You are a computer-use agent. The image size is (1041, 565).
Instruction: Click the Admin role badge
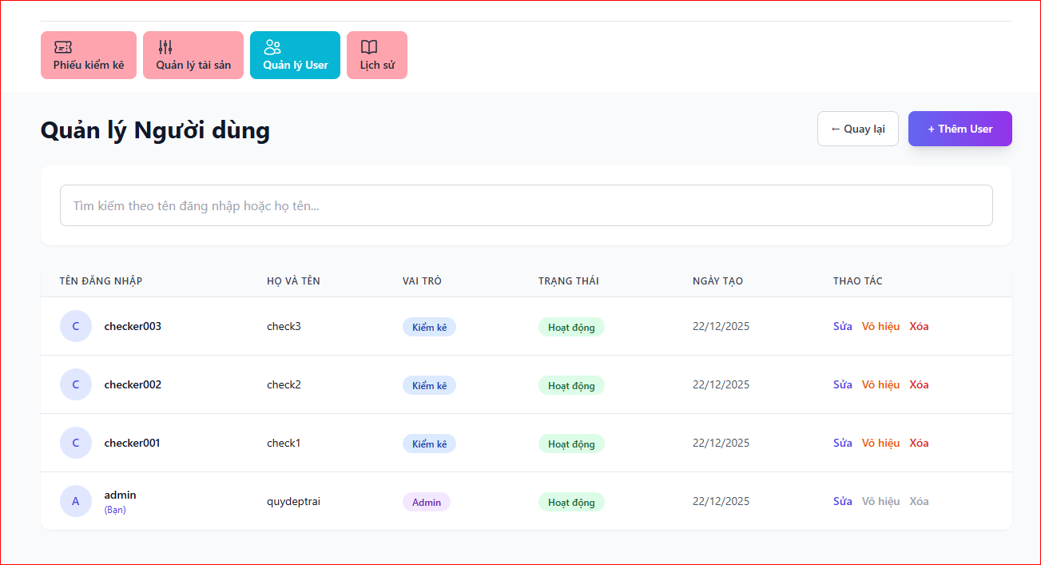(426, 502)
